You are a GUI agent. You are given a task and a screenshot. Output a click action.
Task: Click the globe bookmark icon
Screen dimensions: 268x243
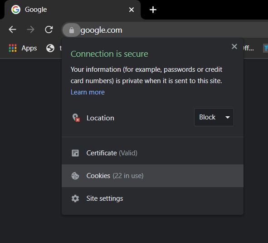(x=50, y=48)
